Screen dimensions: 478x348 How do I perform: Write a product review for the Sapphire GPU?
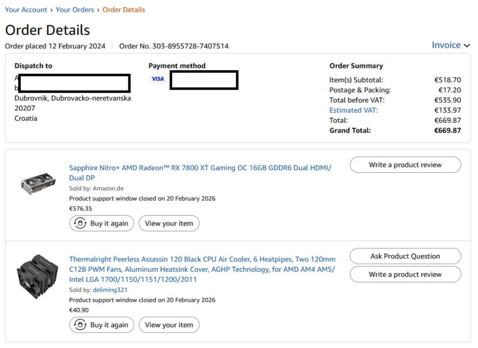point(405,165)
